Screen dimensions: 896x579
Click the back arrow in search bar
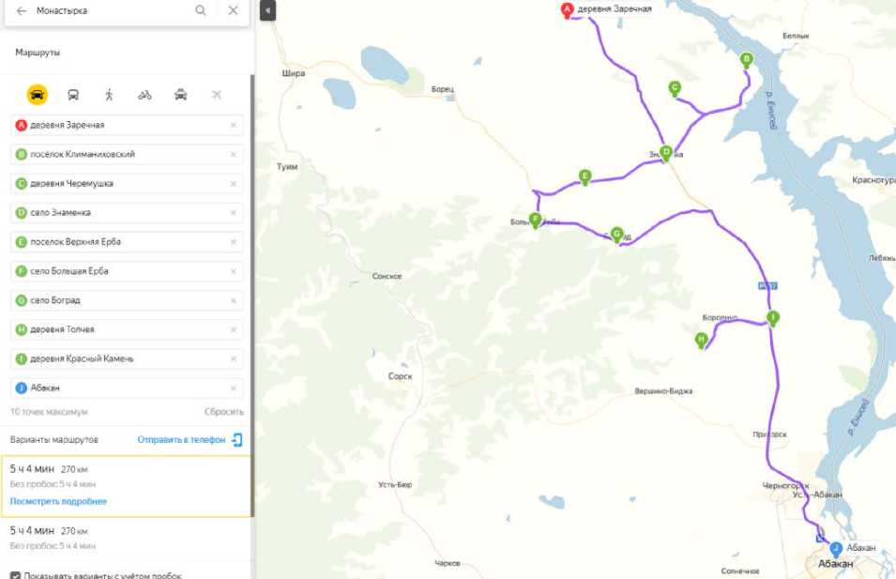pyautogui.click(x=22, y=11)
